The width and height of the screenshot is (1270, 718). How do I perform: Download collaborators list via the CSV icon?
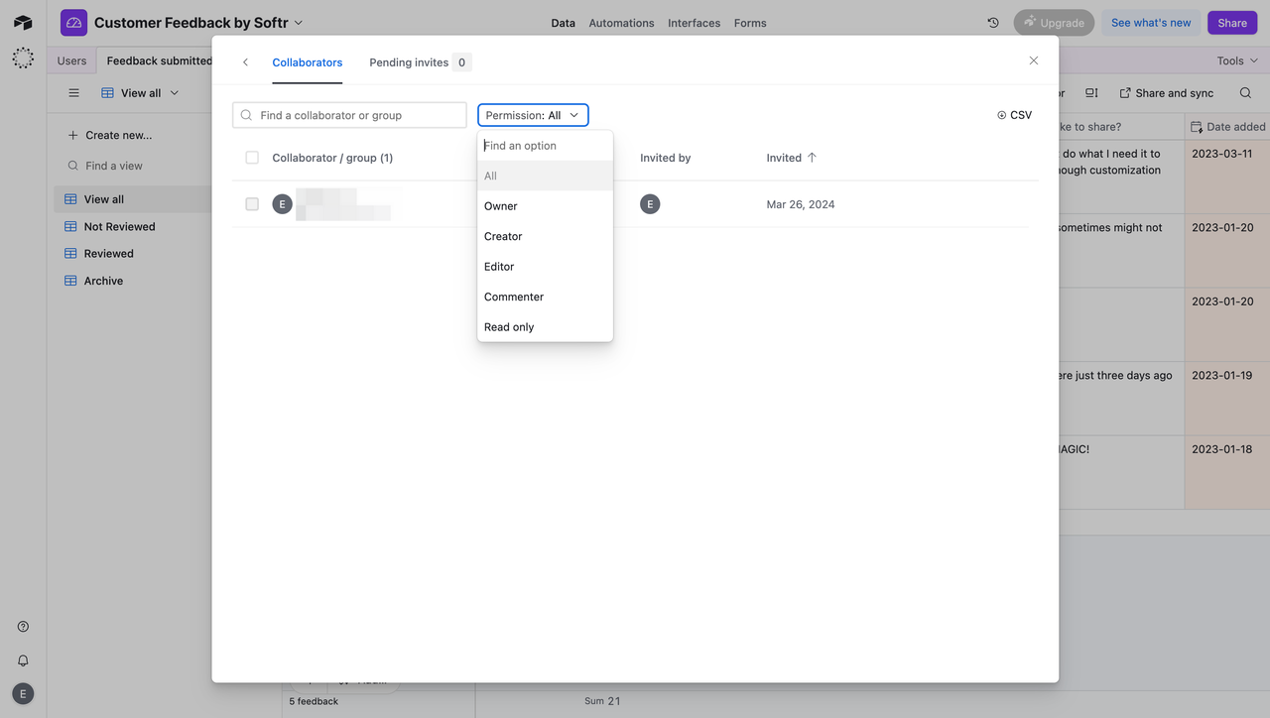tap(1013, 114)
